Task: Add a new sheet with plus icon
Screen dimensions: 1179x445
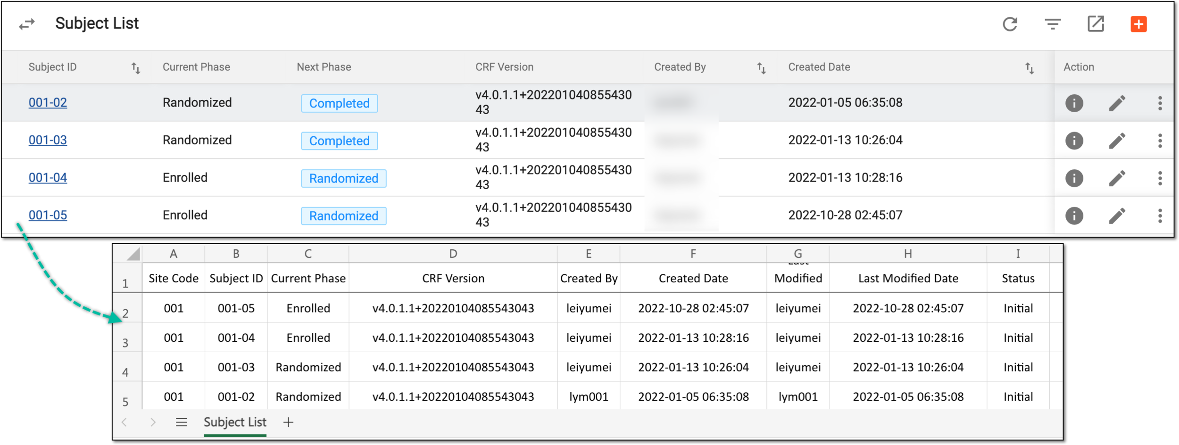Action: (288, 422)
